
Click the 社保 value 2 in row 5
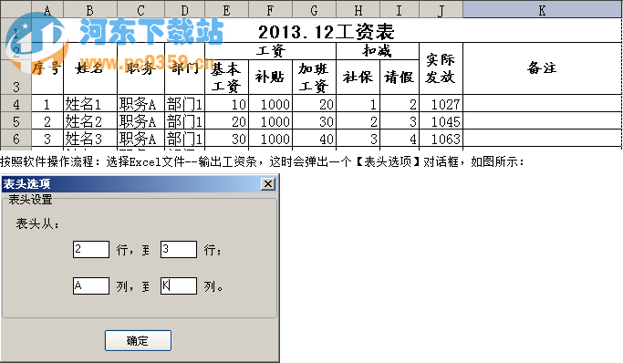coord(358,120)
